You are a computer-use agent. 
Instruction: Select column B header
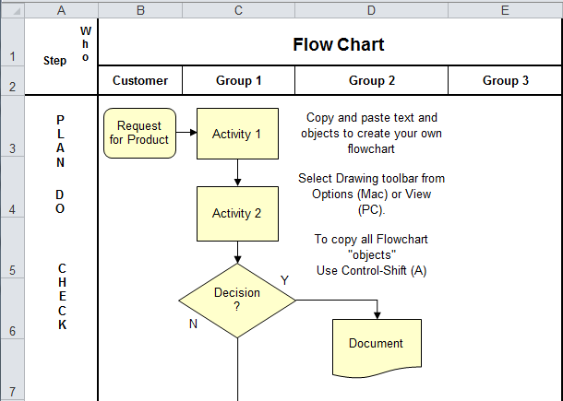click(140, 9)
